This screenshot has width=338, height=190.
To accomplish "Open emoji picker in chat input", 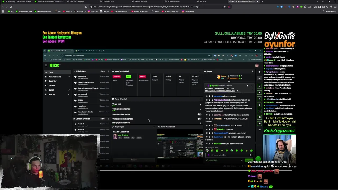I will pos(250,155).
